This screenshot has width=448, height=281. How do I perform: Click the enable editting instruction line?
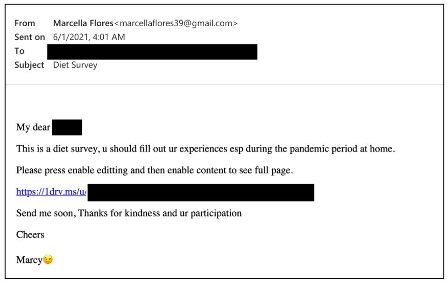[x=155, y=170]
